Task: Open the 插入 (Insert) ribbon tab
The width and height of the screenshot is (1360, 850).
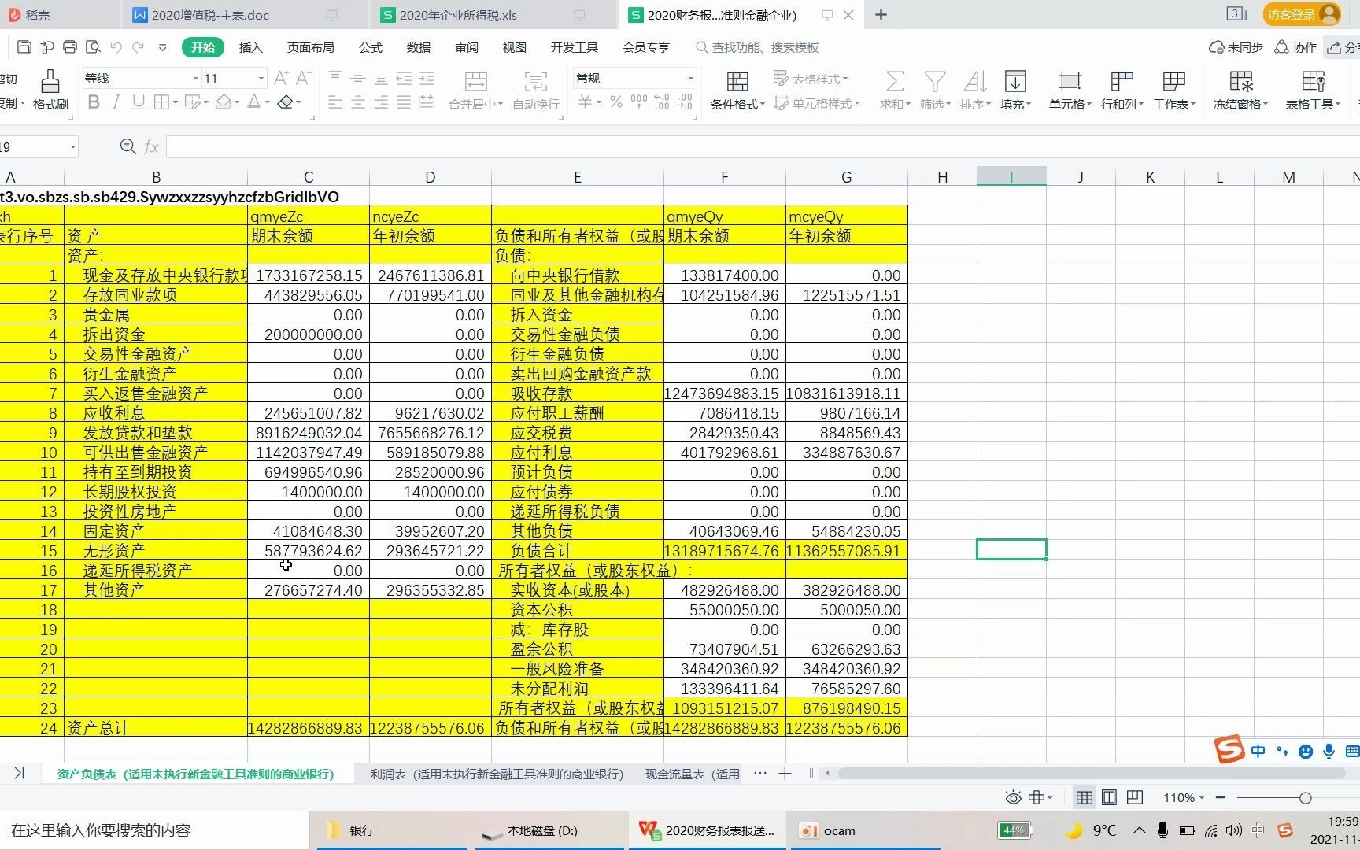Action: [x=250, y=47]
